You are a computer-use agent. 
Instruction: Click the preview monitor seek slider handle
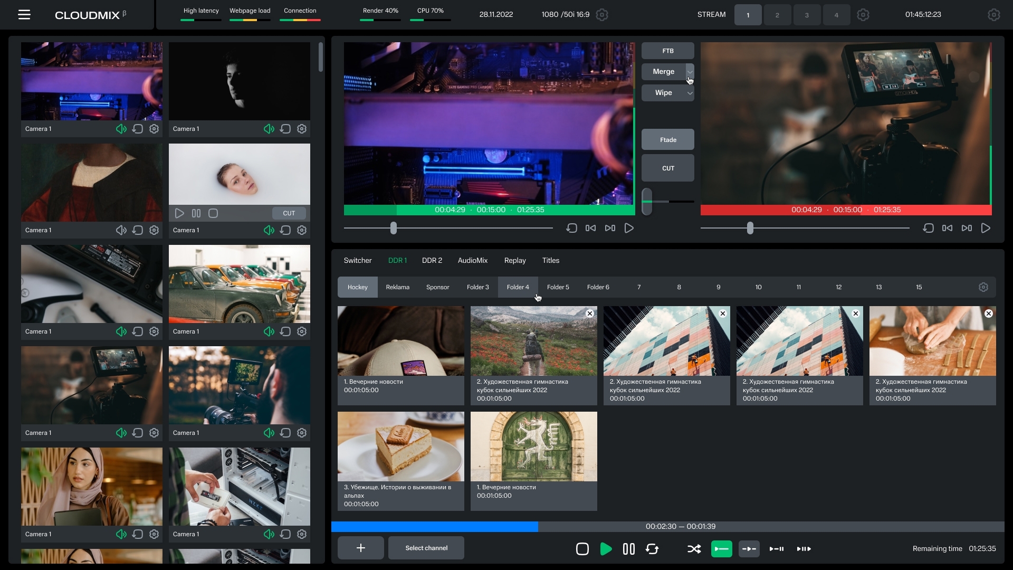394,228
